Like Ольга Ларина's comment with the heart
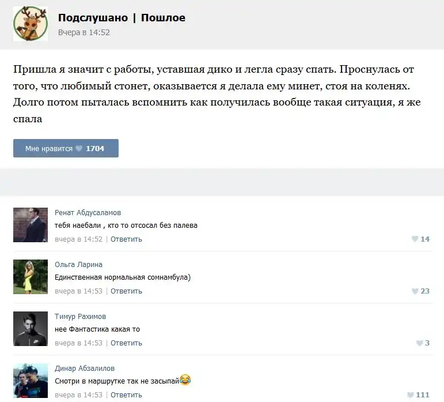Screen dimensions: 444x402 [x=415, y=291]
